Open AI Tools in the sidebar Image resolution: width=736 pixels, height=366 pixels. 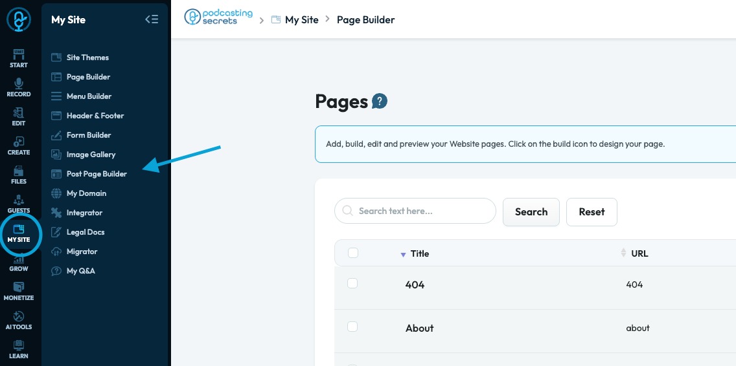(19, 320)
